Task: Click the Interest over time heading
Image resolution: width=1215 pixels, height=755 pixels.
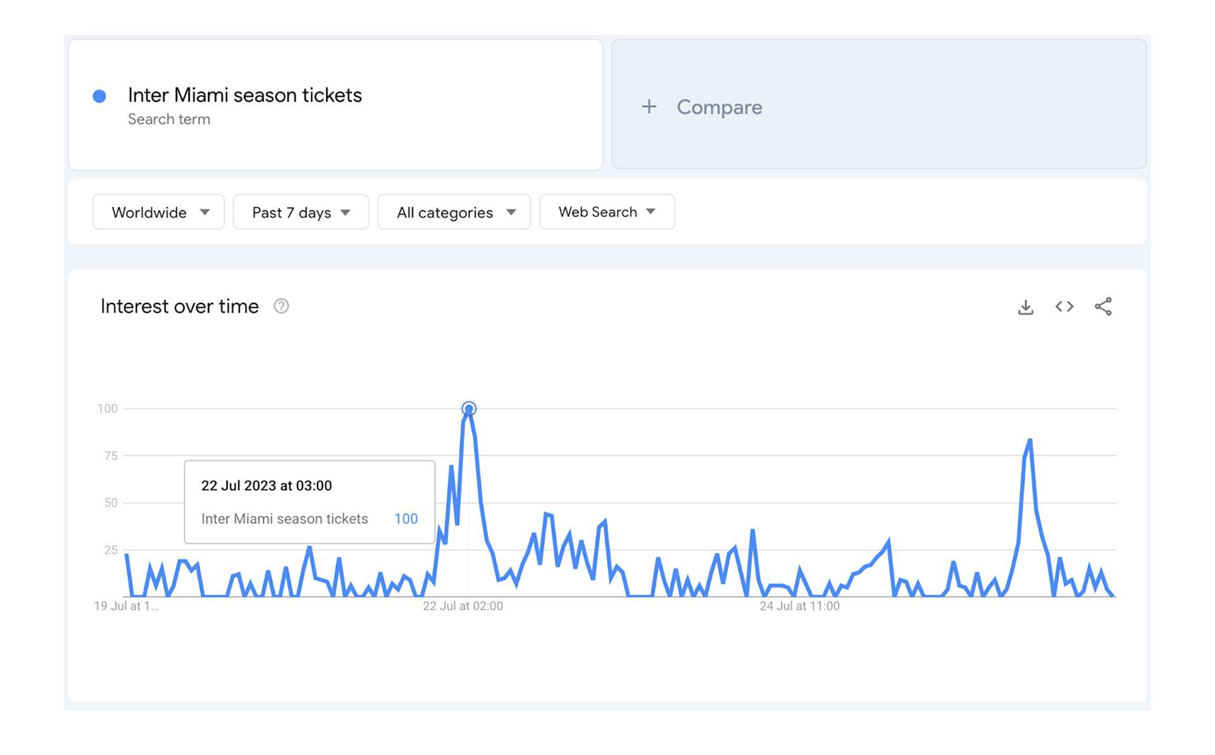Action: [180, 307]
